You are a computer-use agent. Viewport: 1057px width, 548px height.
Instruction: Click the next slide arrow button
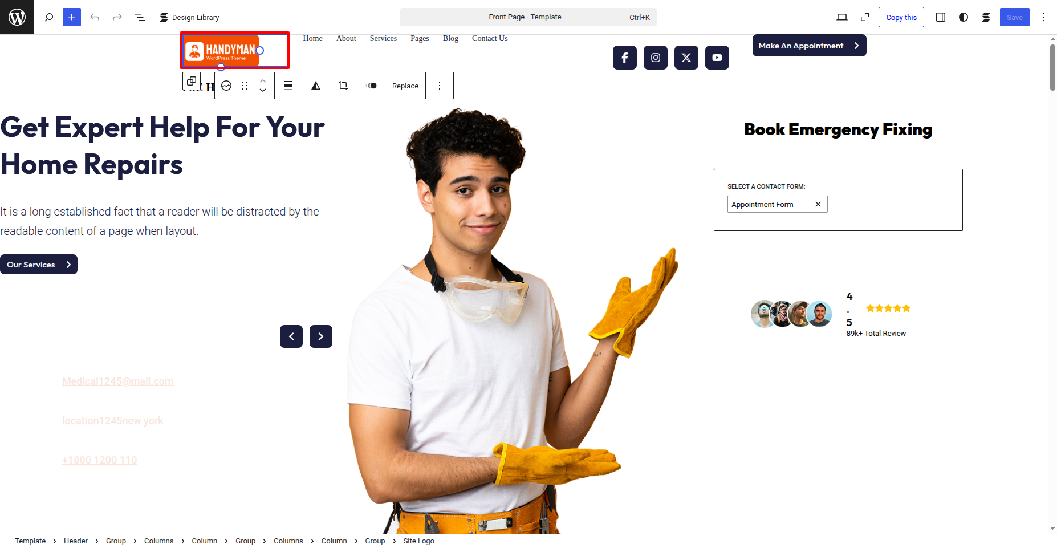[321, 336]
